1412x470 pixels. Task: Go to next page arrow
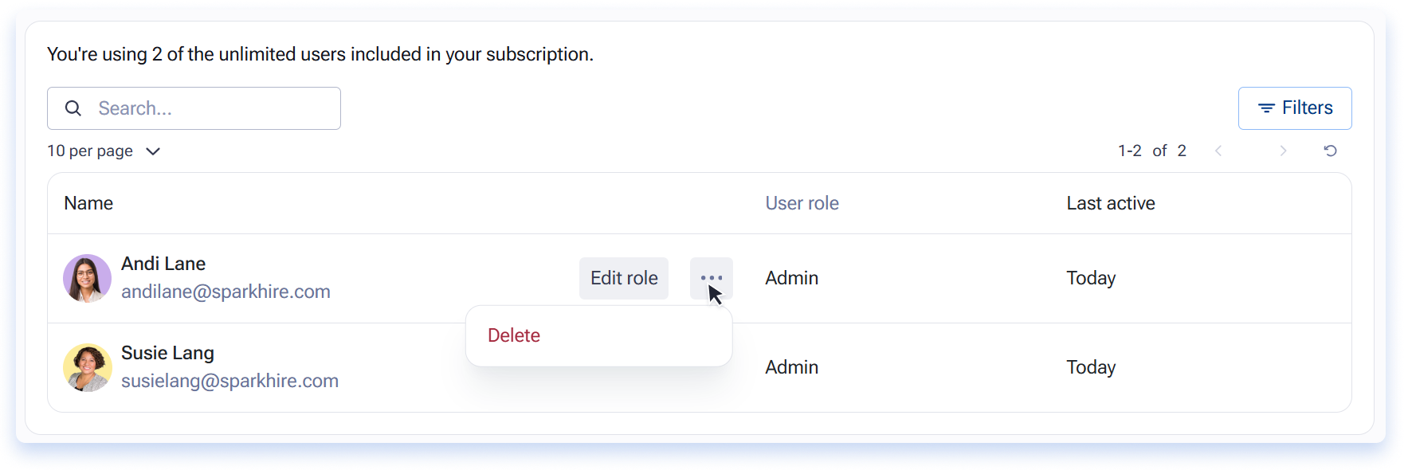pyautogui.click(x=1283, y=151)
